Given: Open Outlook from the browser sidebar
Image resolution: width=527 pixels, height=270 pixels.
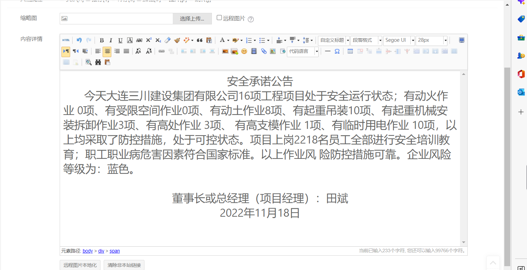Looking at the screenshot, I should 521,92.
